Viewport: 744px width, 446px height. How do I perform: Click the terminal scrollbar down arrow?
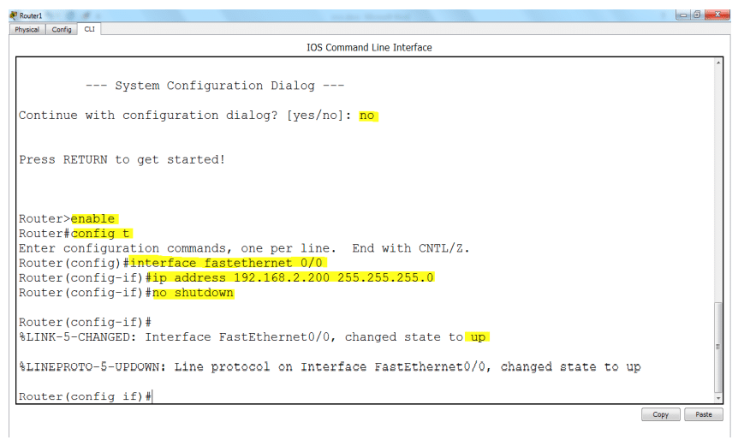coord(719,398)
